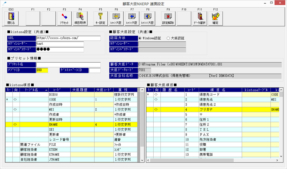
Task: Select 得意先名２ row in 顧客大臣項目
Action: 213,105
